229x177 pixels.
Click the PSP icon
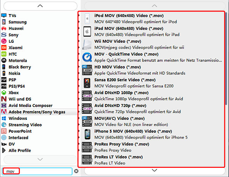(x=4, y=80)
